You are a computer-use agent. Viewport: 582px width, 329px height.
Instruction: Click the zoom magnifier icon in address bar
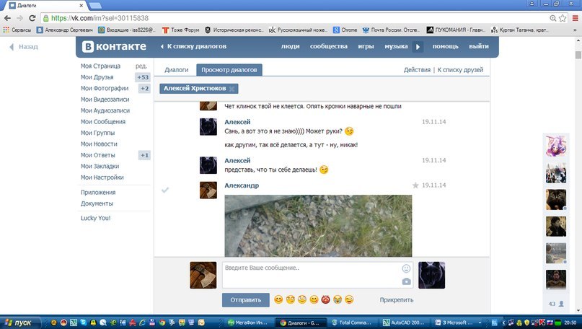[553, 18]
